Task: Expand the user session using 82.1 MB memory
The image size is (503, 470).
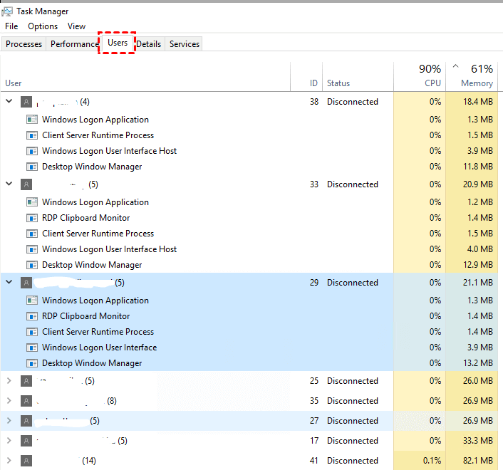Action: 9,461
